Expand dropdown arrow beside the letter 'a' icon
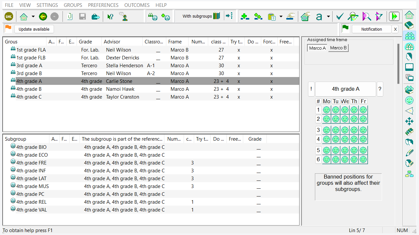Viewport: 419px width, 235px height. coord(328,16)
